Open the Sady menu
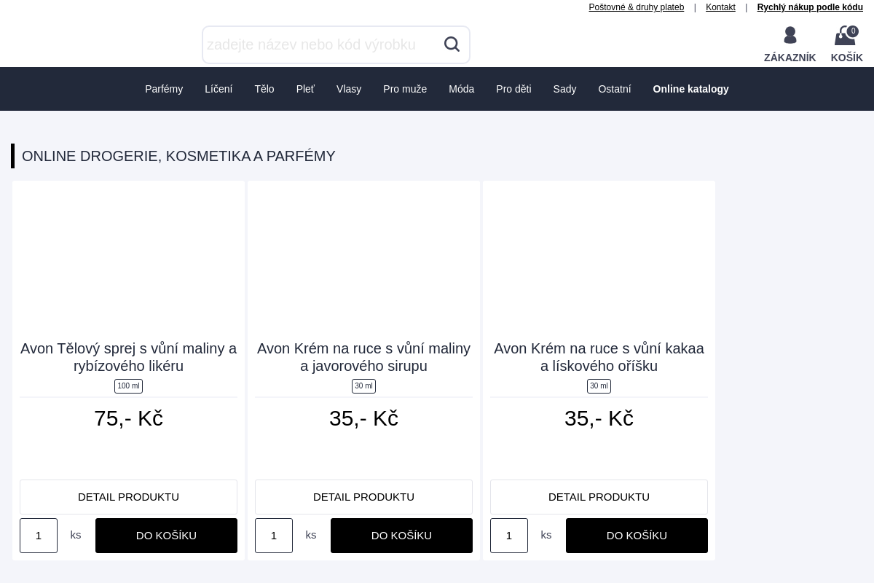This screenshot has height=583, width=874. [x=564, y=89]
